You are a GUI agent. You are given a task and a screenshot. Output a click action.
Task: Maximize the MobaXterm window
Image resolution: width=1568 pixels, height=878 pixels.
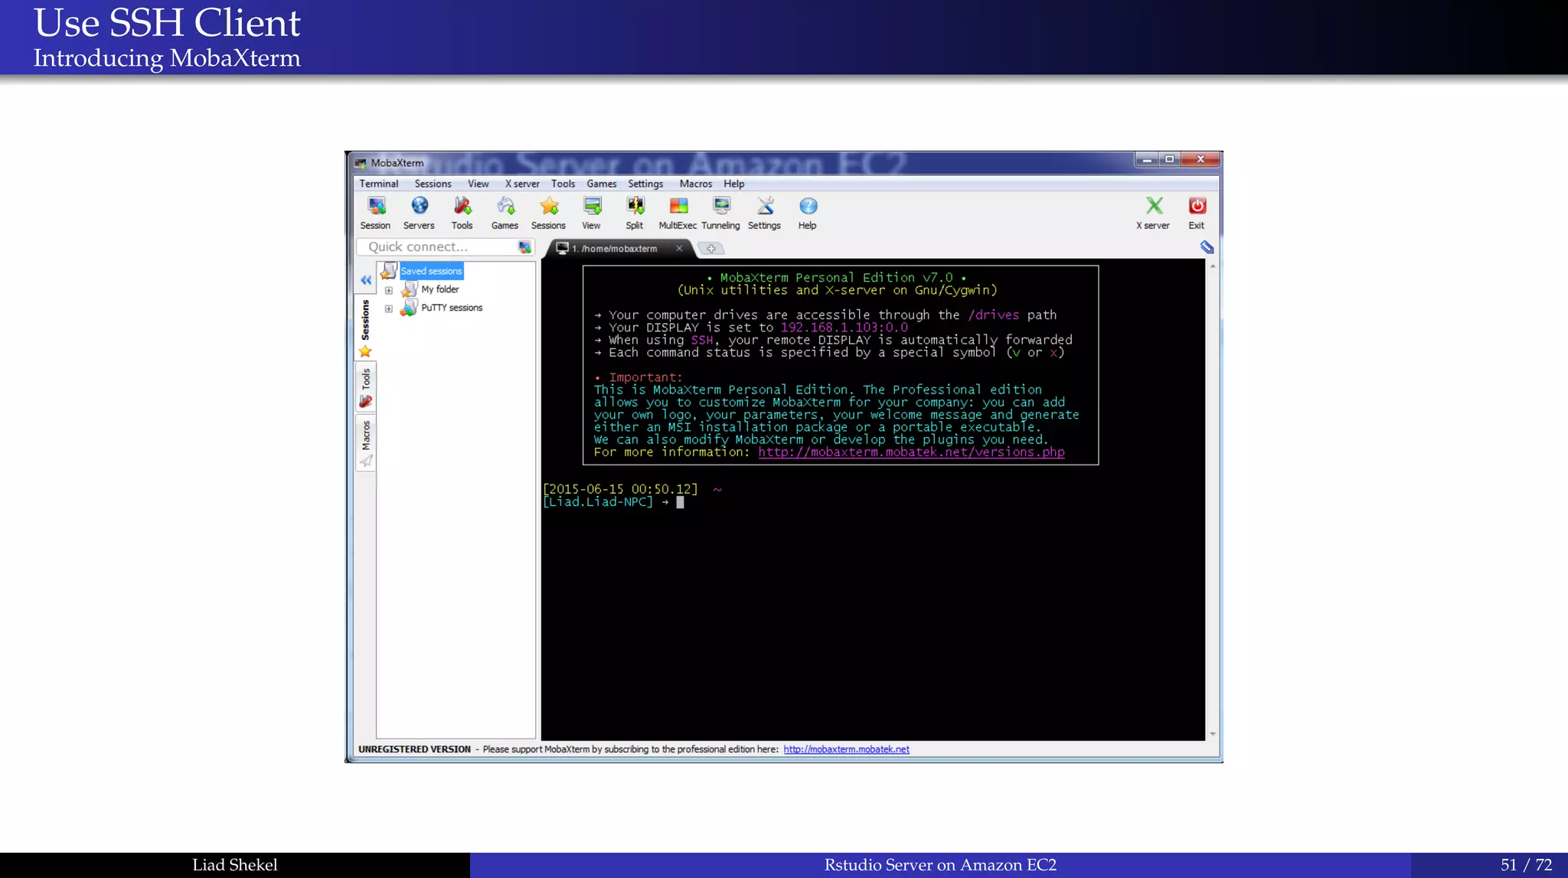point(1169,159)
